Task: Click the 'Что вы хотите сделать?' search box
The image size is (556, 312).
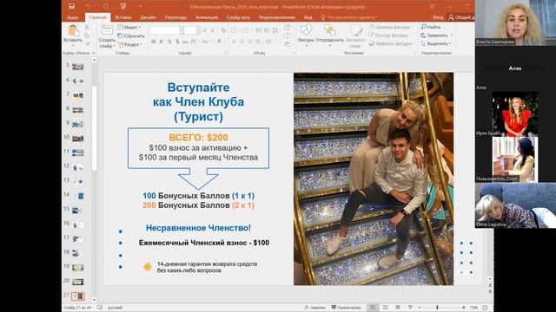Action: coord(349,17)
